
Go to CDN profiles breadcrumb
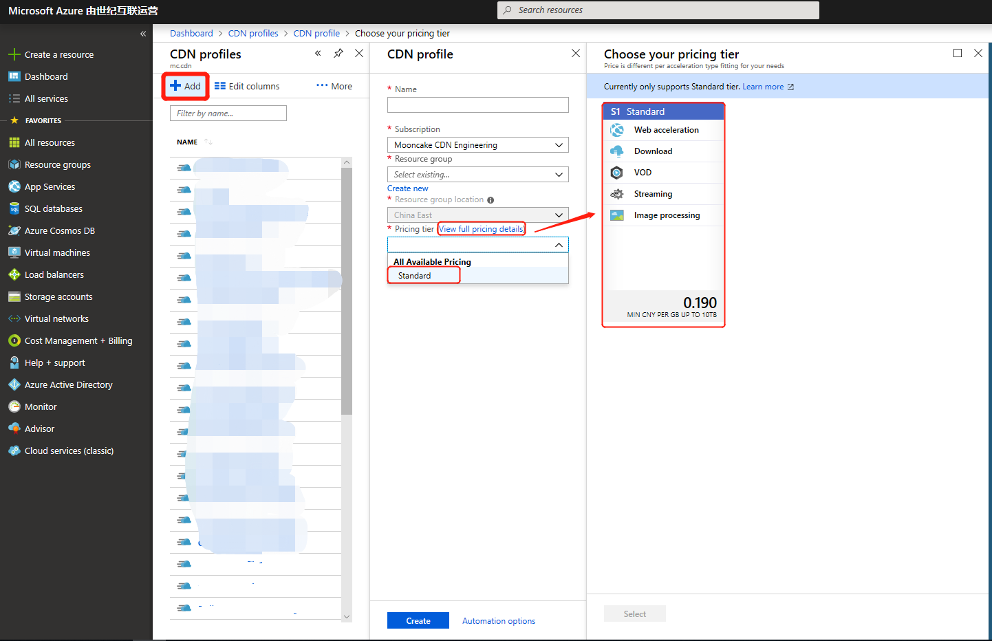click(x=253, y=33)
